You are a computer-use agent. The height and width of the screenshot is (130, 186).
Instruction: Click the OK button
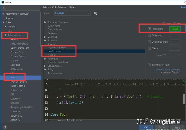click(x=146, y=127)
